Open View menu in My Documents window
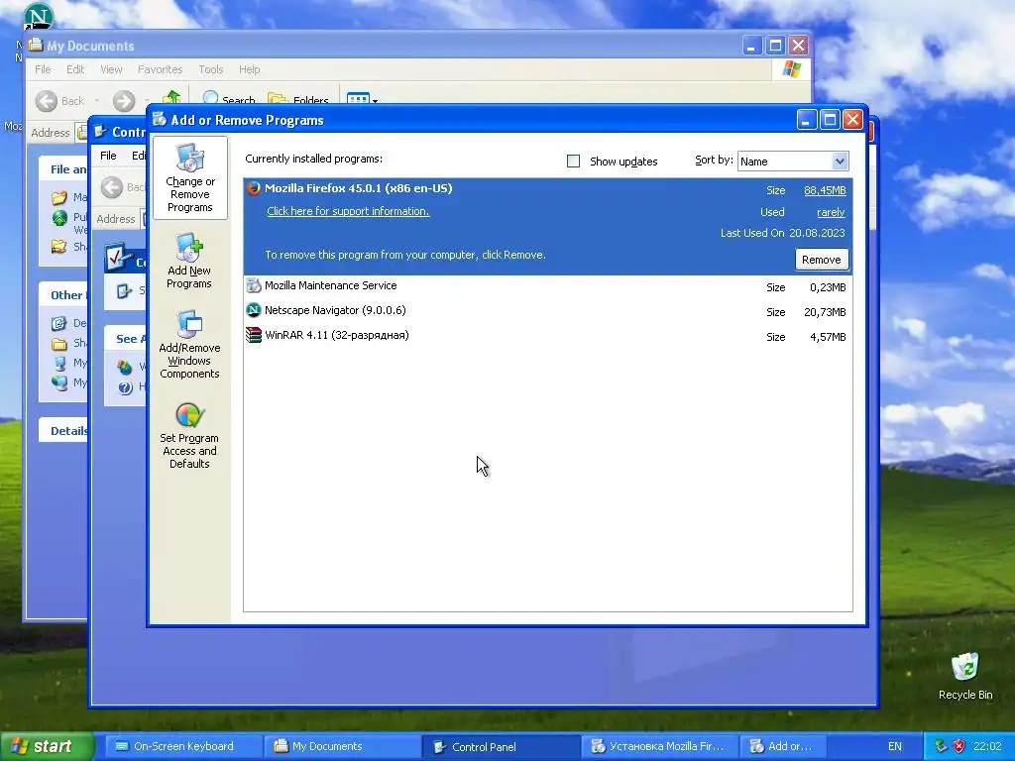Image resolution: width=1015 pixels, height=761 pixels. point(111,69)
